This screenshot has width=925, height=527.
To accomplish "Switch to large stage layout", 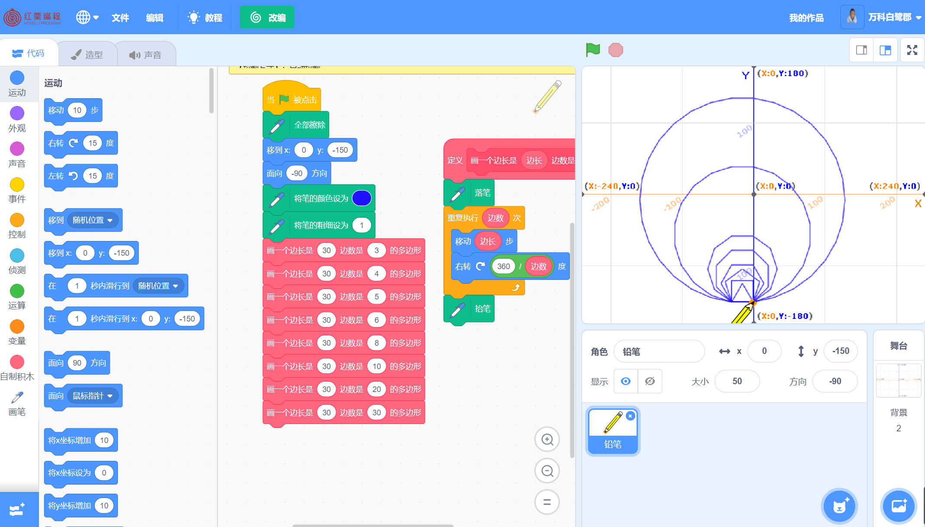I will coord(885,50).
